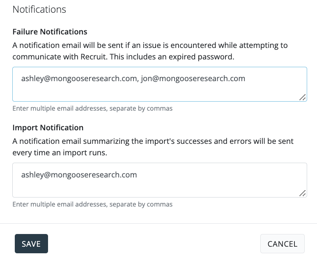The image size is (317, 259).
Task: Grab Failure Notifications textarea resize handle
Action: click(x=303, y=97)
